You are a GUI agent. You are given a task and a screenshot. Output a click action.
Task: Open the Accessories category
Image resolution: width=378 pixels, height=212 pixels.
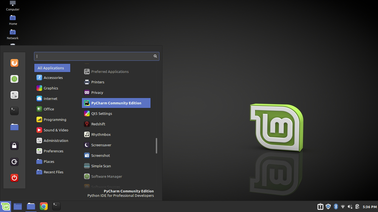tap(52, 78)
